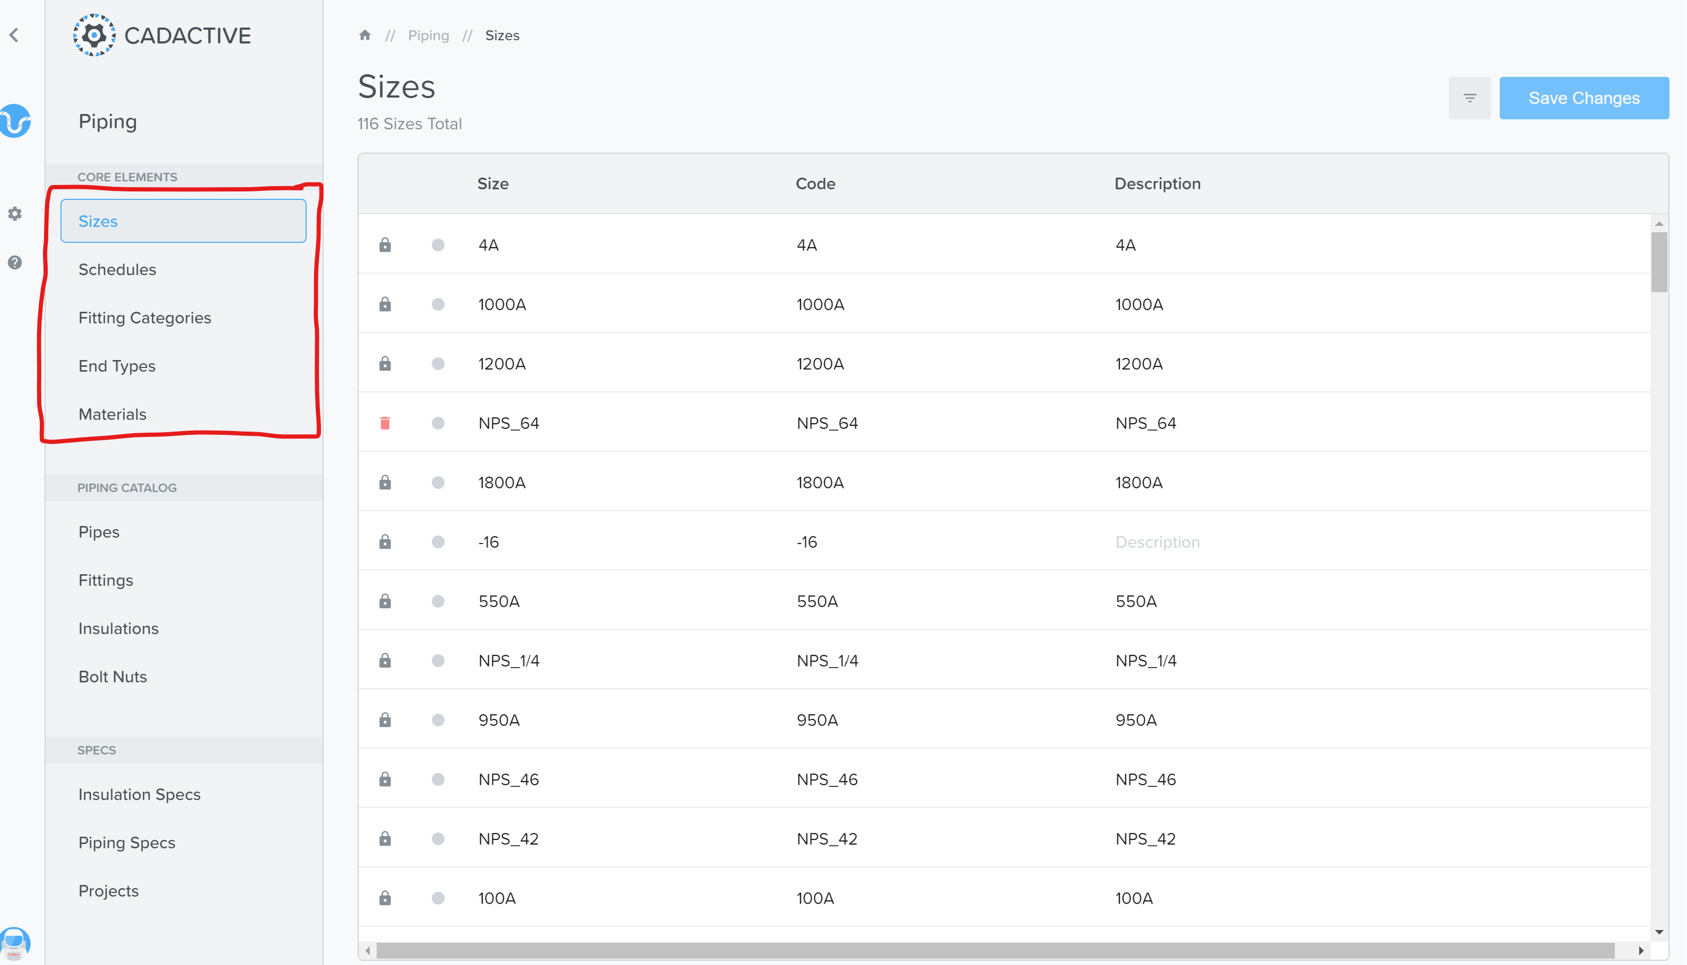This screenshot has width=1687, height=965.
Task: Open Fittings in Piping Catalog menu
Action: coord(106,580)
